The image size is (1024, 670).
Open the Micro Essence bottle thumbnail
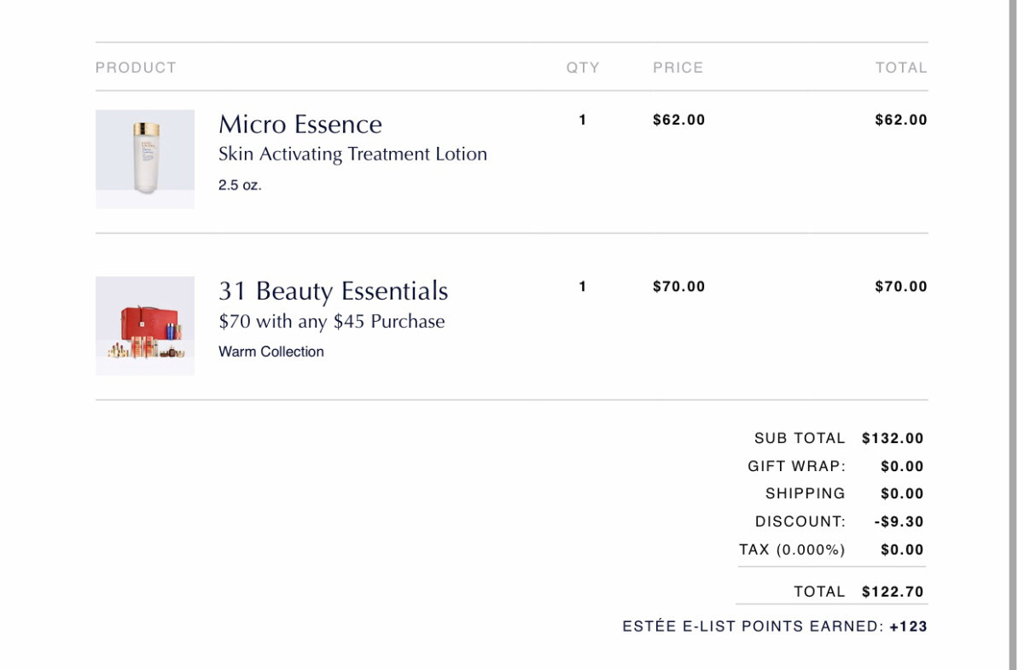tap(145, 159)
